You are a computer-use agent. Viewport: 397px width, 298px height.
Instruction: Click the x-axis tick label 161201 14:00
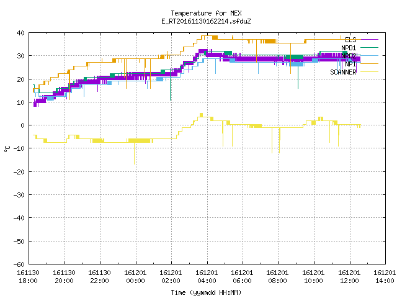pos(385,277)
